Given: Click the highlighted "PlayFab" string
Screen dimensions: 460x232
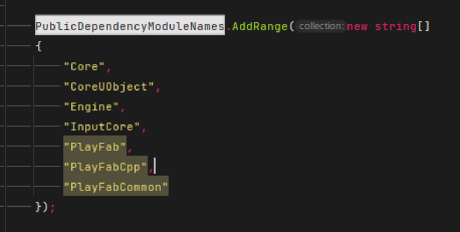Looking at the screenshot, I should [95, 147].
